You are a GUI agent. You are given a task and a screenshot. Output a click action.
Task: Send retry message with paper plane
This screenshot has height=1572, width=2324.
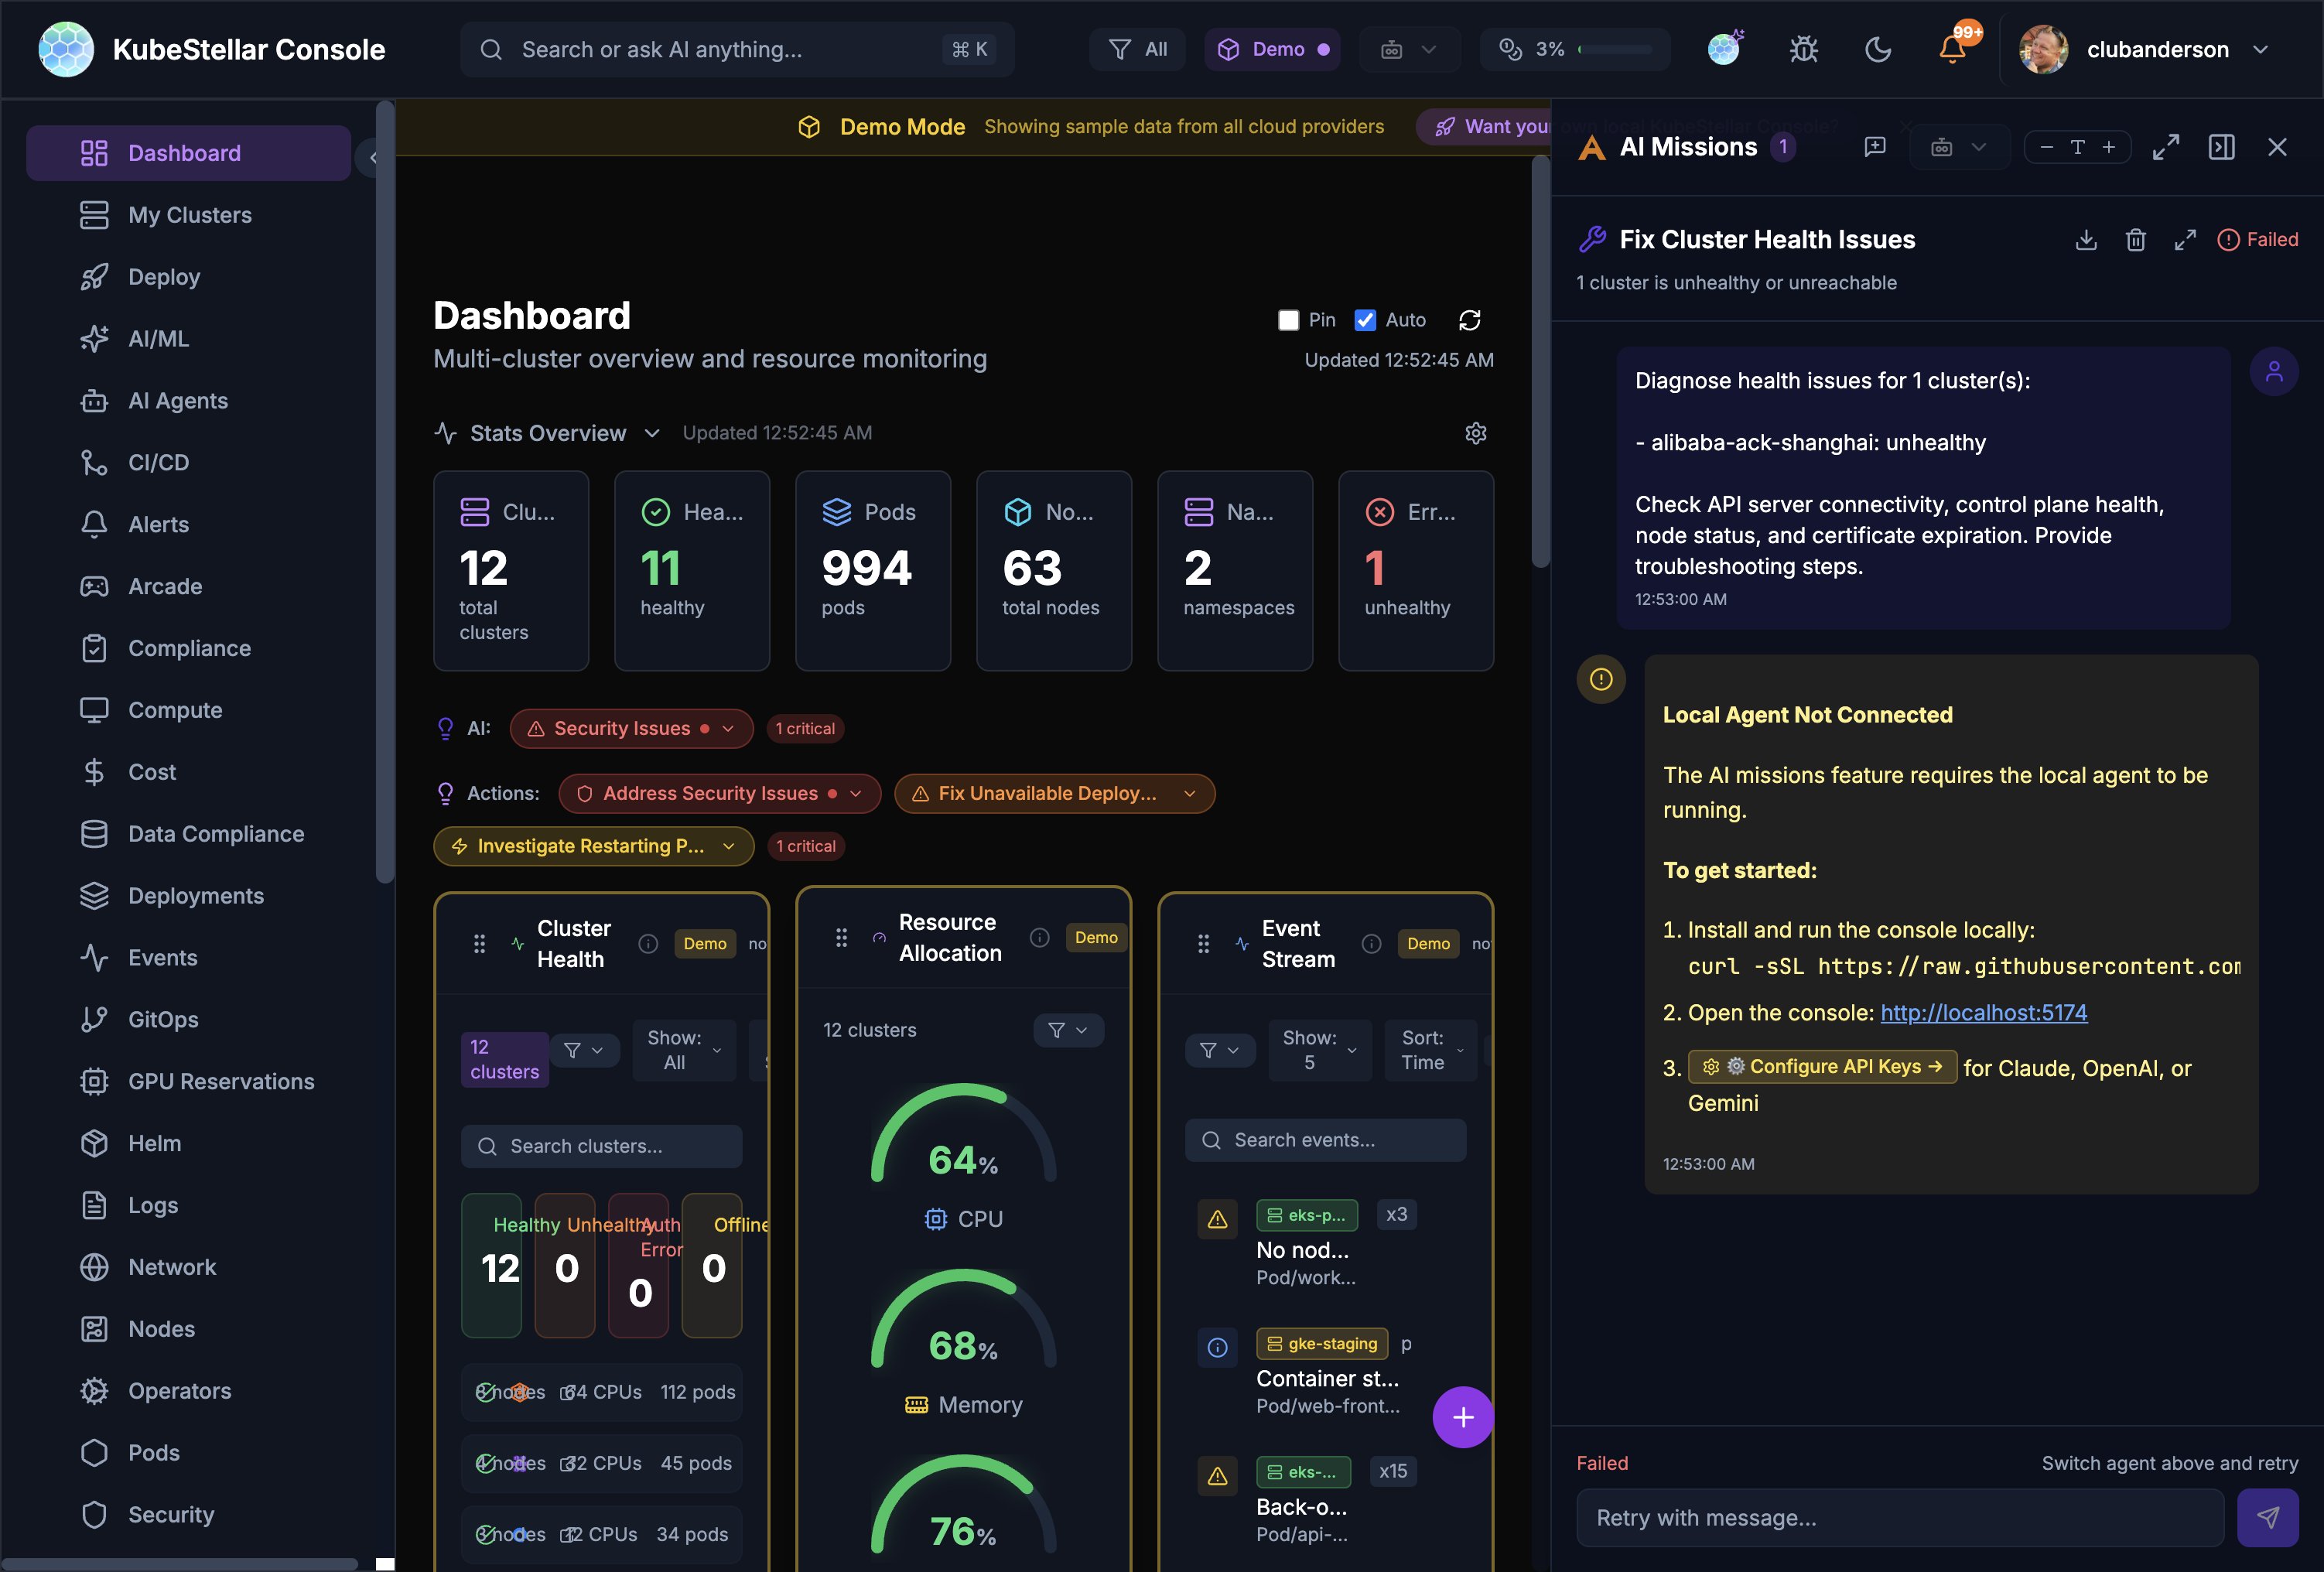click(x=2267, y=1517)
